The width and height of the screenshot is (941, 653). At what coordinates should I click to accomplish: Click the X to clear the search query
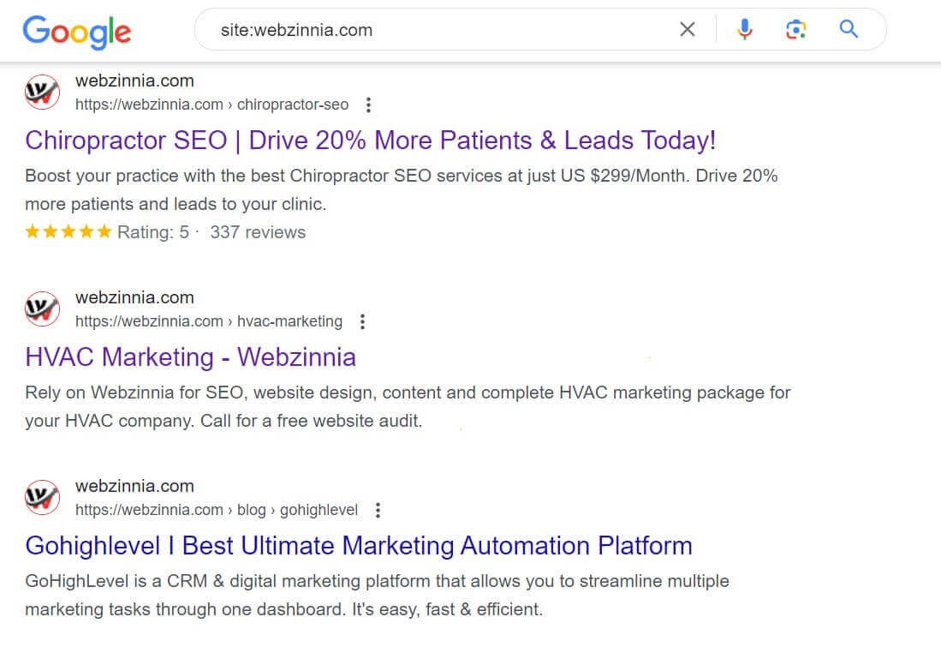[687, 28]
